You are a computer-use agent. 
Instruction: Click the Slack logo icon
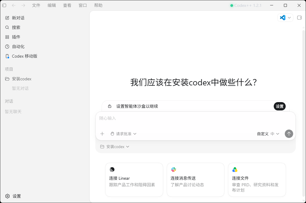(x=174, y=170)
